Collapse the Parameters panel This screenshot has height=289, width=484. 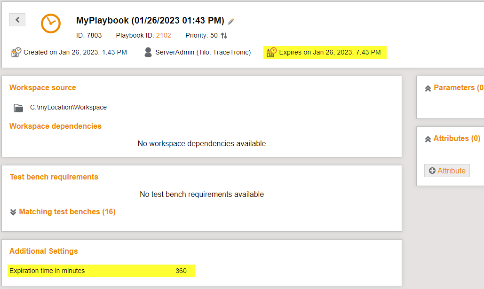coord(428,87)
